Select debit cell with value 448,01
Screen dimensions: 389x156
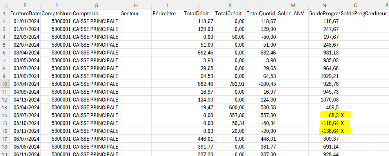(199, 139)
